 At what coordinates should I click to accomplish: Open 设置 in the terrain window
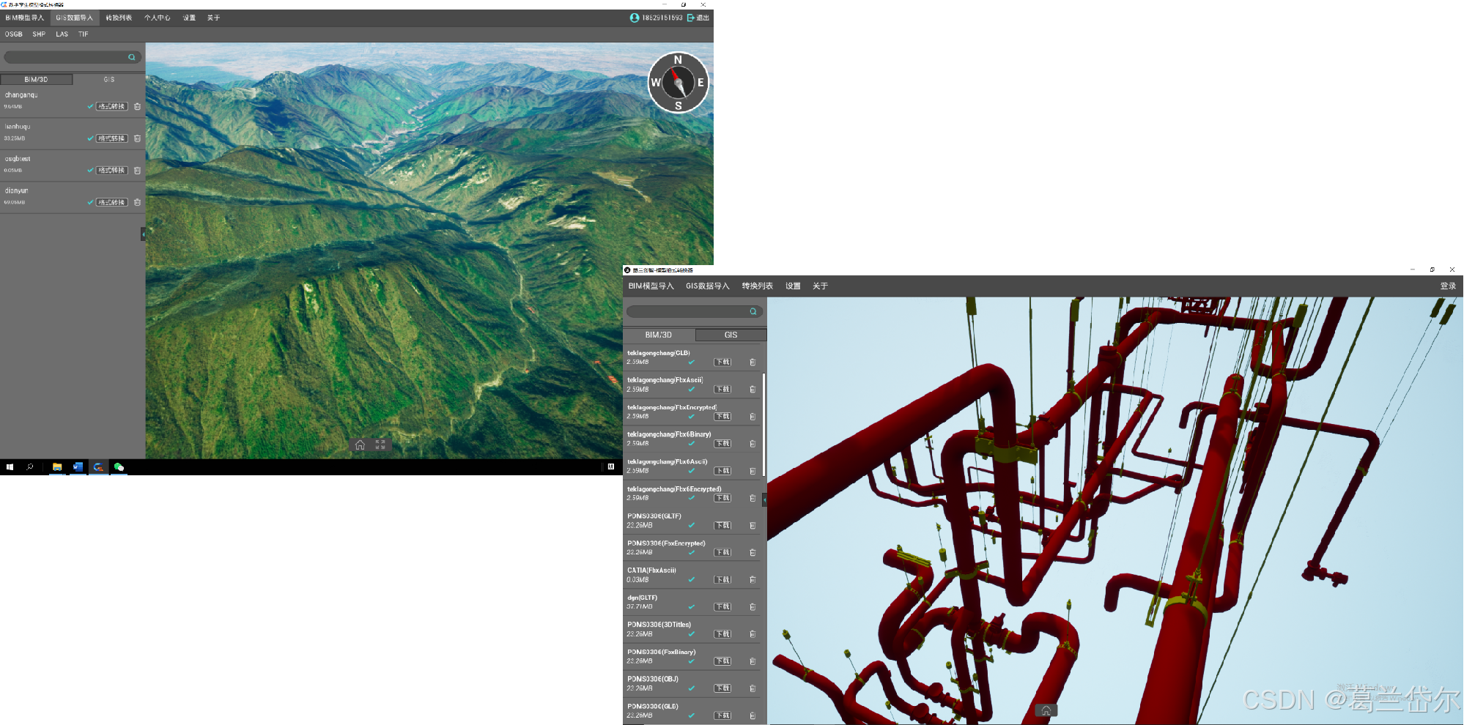(189, 18)
